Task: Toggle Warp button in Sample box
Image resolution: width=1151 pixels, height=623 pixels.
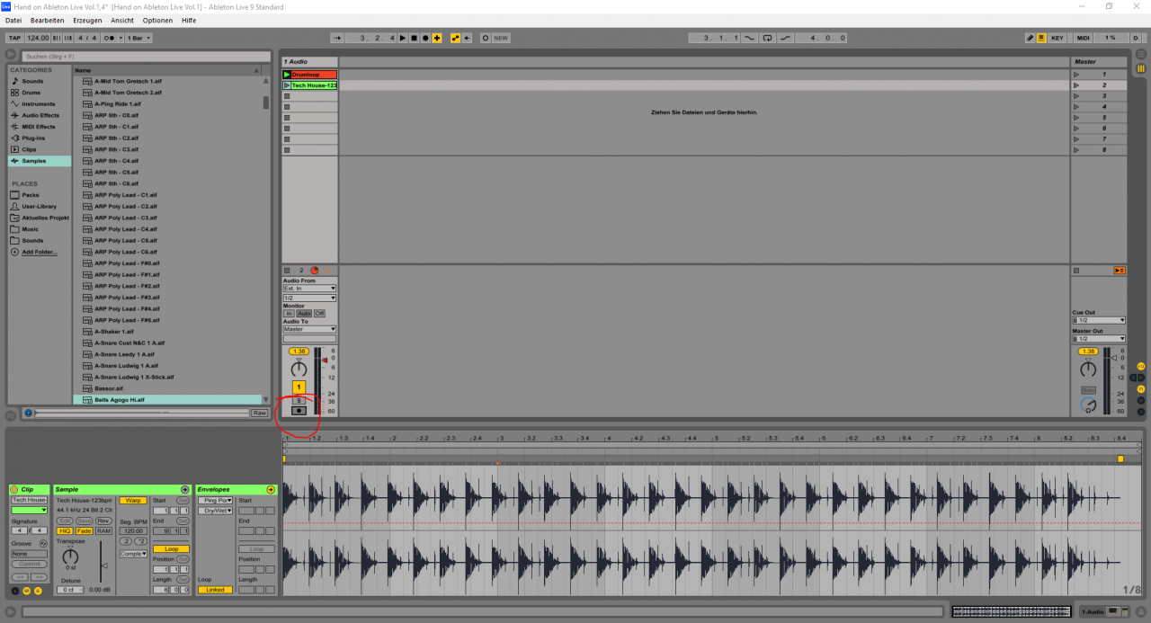Action: click(x=132, y=500)
